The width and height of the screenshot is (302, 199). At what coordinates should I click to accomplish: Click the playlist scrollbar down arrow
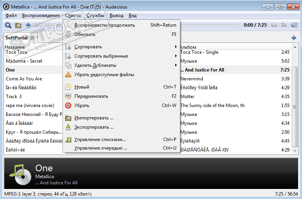tap(295, 151)
